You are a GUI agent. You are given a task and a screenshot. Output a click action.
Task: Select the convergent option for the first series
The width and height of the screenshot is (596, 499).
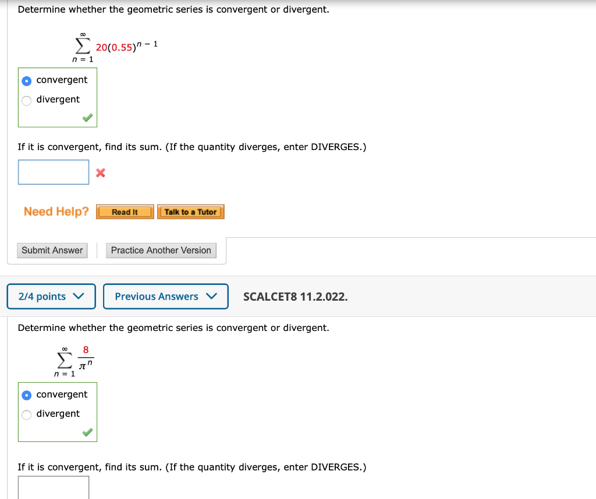pyautogui.click(x=26, y=80)
